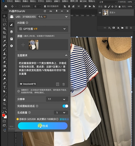Select the Zoom tool in the toolbox

[x=4, y=104]
